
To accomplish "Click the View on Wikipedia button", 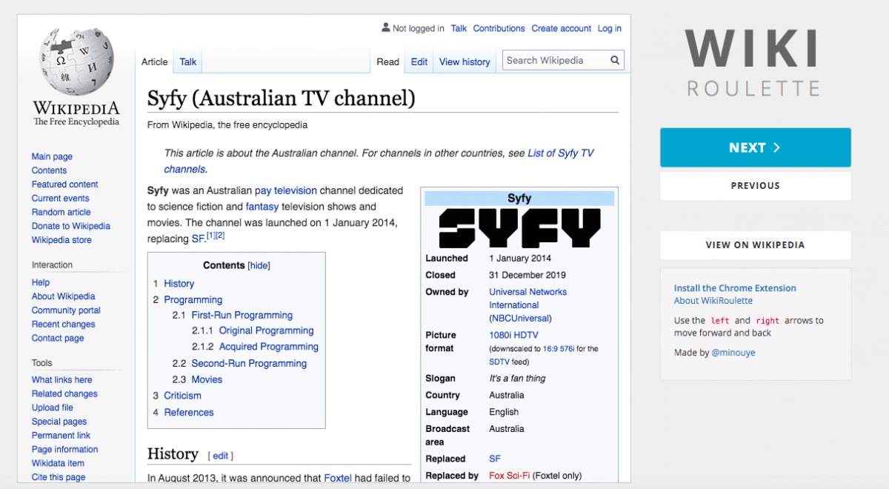I will point(755,245).
